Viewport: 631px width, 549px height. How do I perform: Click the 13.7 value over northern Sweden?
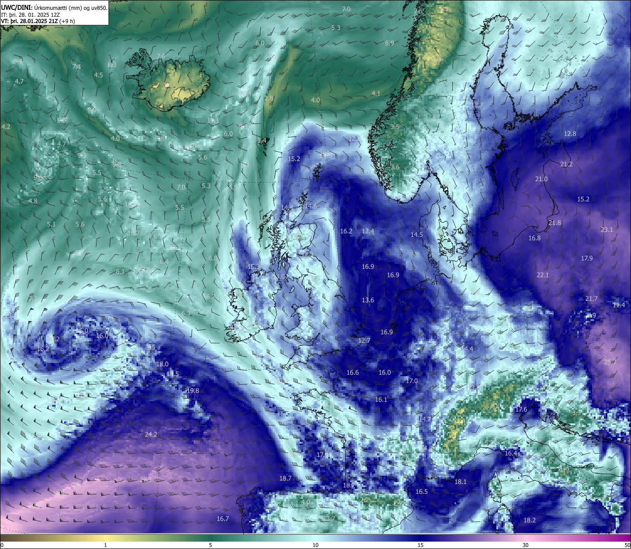tap(477, 105)
